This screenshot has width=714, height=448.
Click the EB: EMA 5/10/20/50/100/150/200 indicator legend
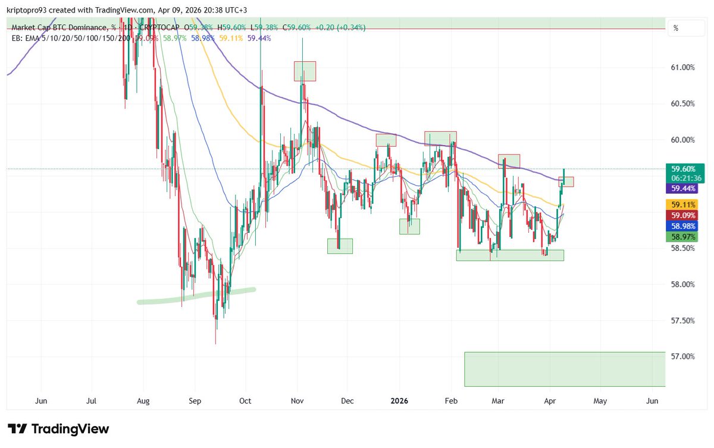[x=71, y=37]
